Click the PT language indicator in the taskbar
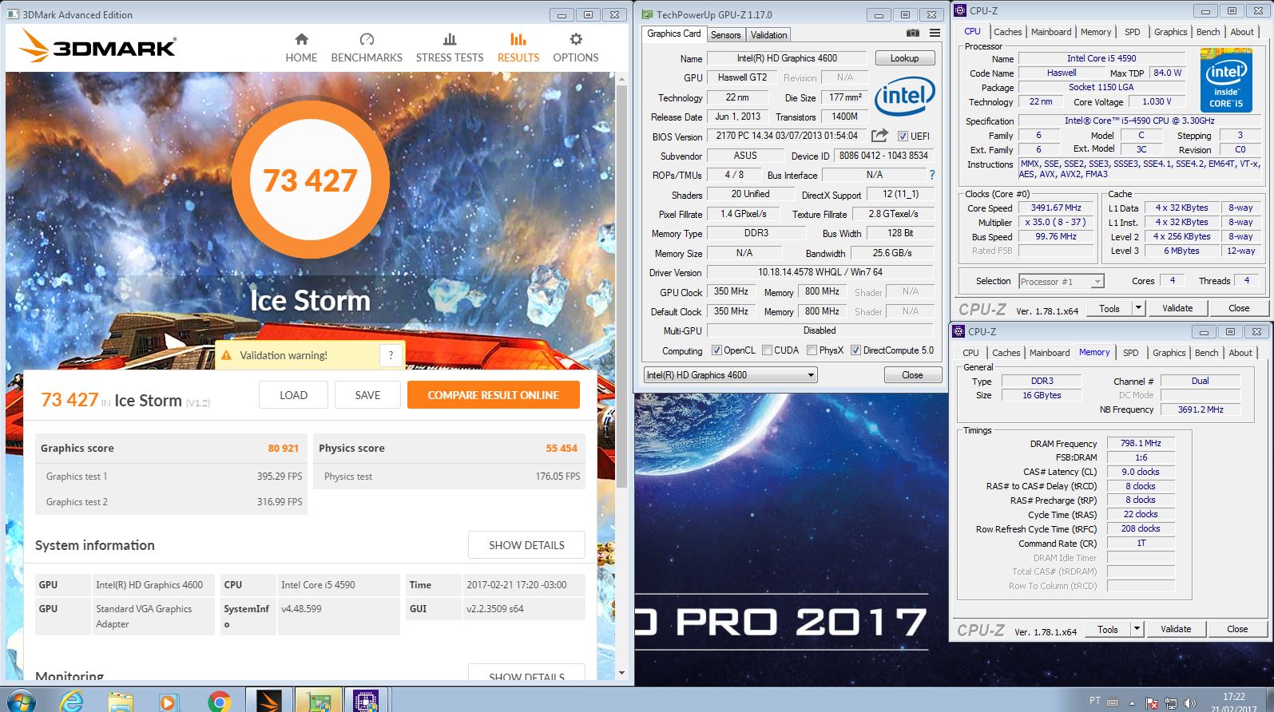 [x=1094, y=701]
